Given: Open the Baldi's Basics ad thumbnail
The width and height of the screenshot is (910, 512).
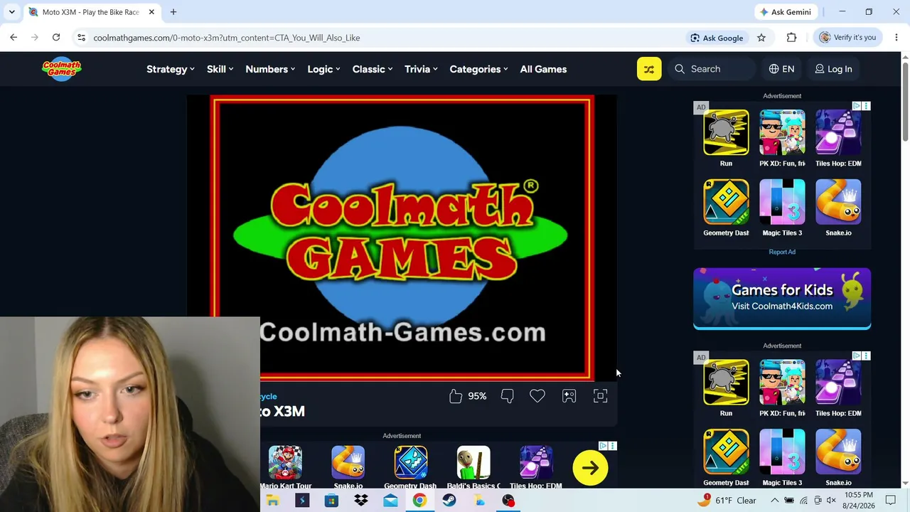Looking at the screenshot, I should [473, 463].
